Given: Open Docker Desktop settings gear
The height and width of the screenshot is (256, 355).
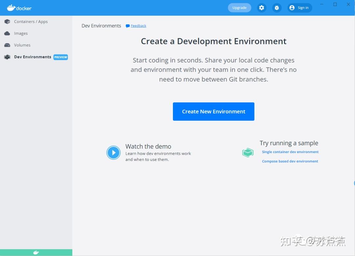Looking at the screenshot, I should [x=262, y=8].
